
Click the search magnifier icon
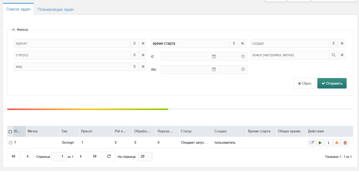click(333, 55)
